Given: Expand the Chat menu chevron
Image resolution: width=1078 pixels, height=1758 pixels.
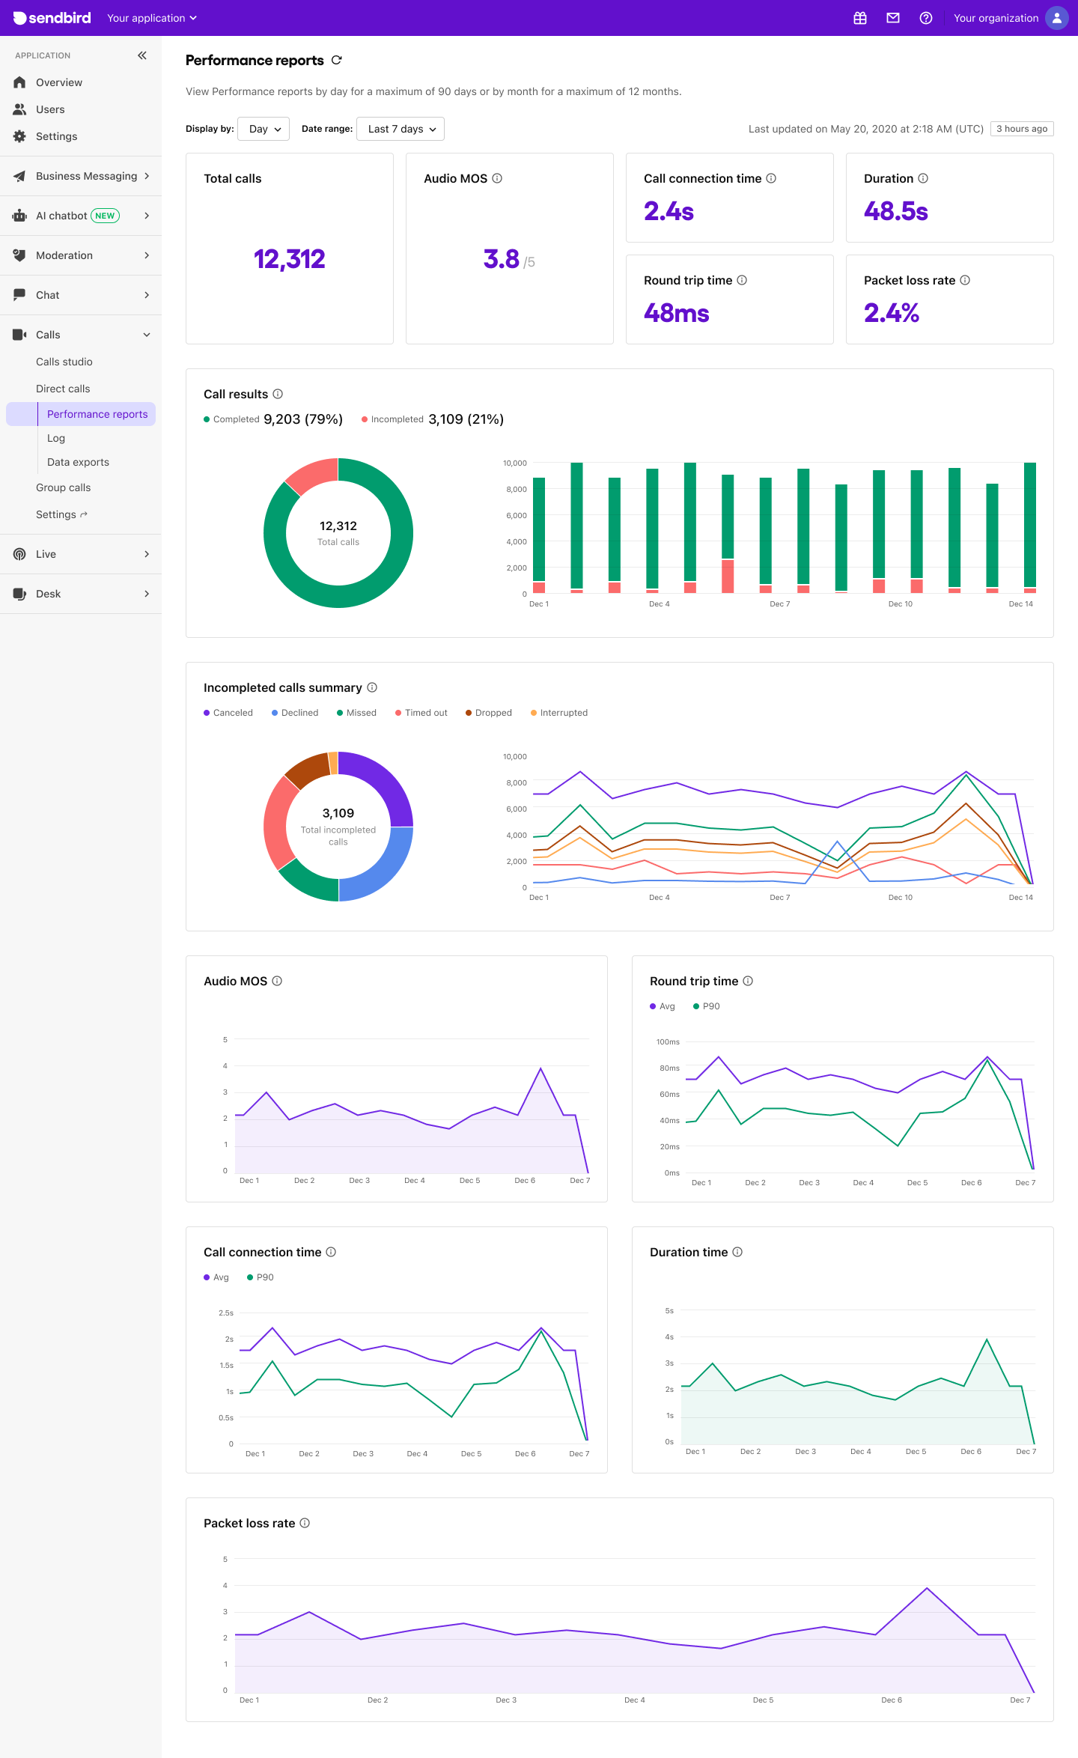Looking at the screenshot, I should 147,295.
